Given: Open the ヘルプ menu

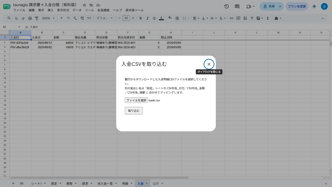Looking at the screenshot, I should point(118,10).
